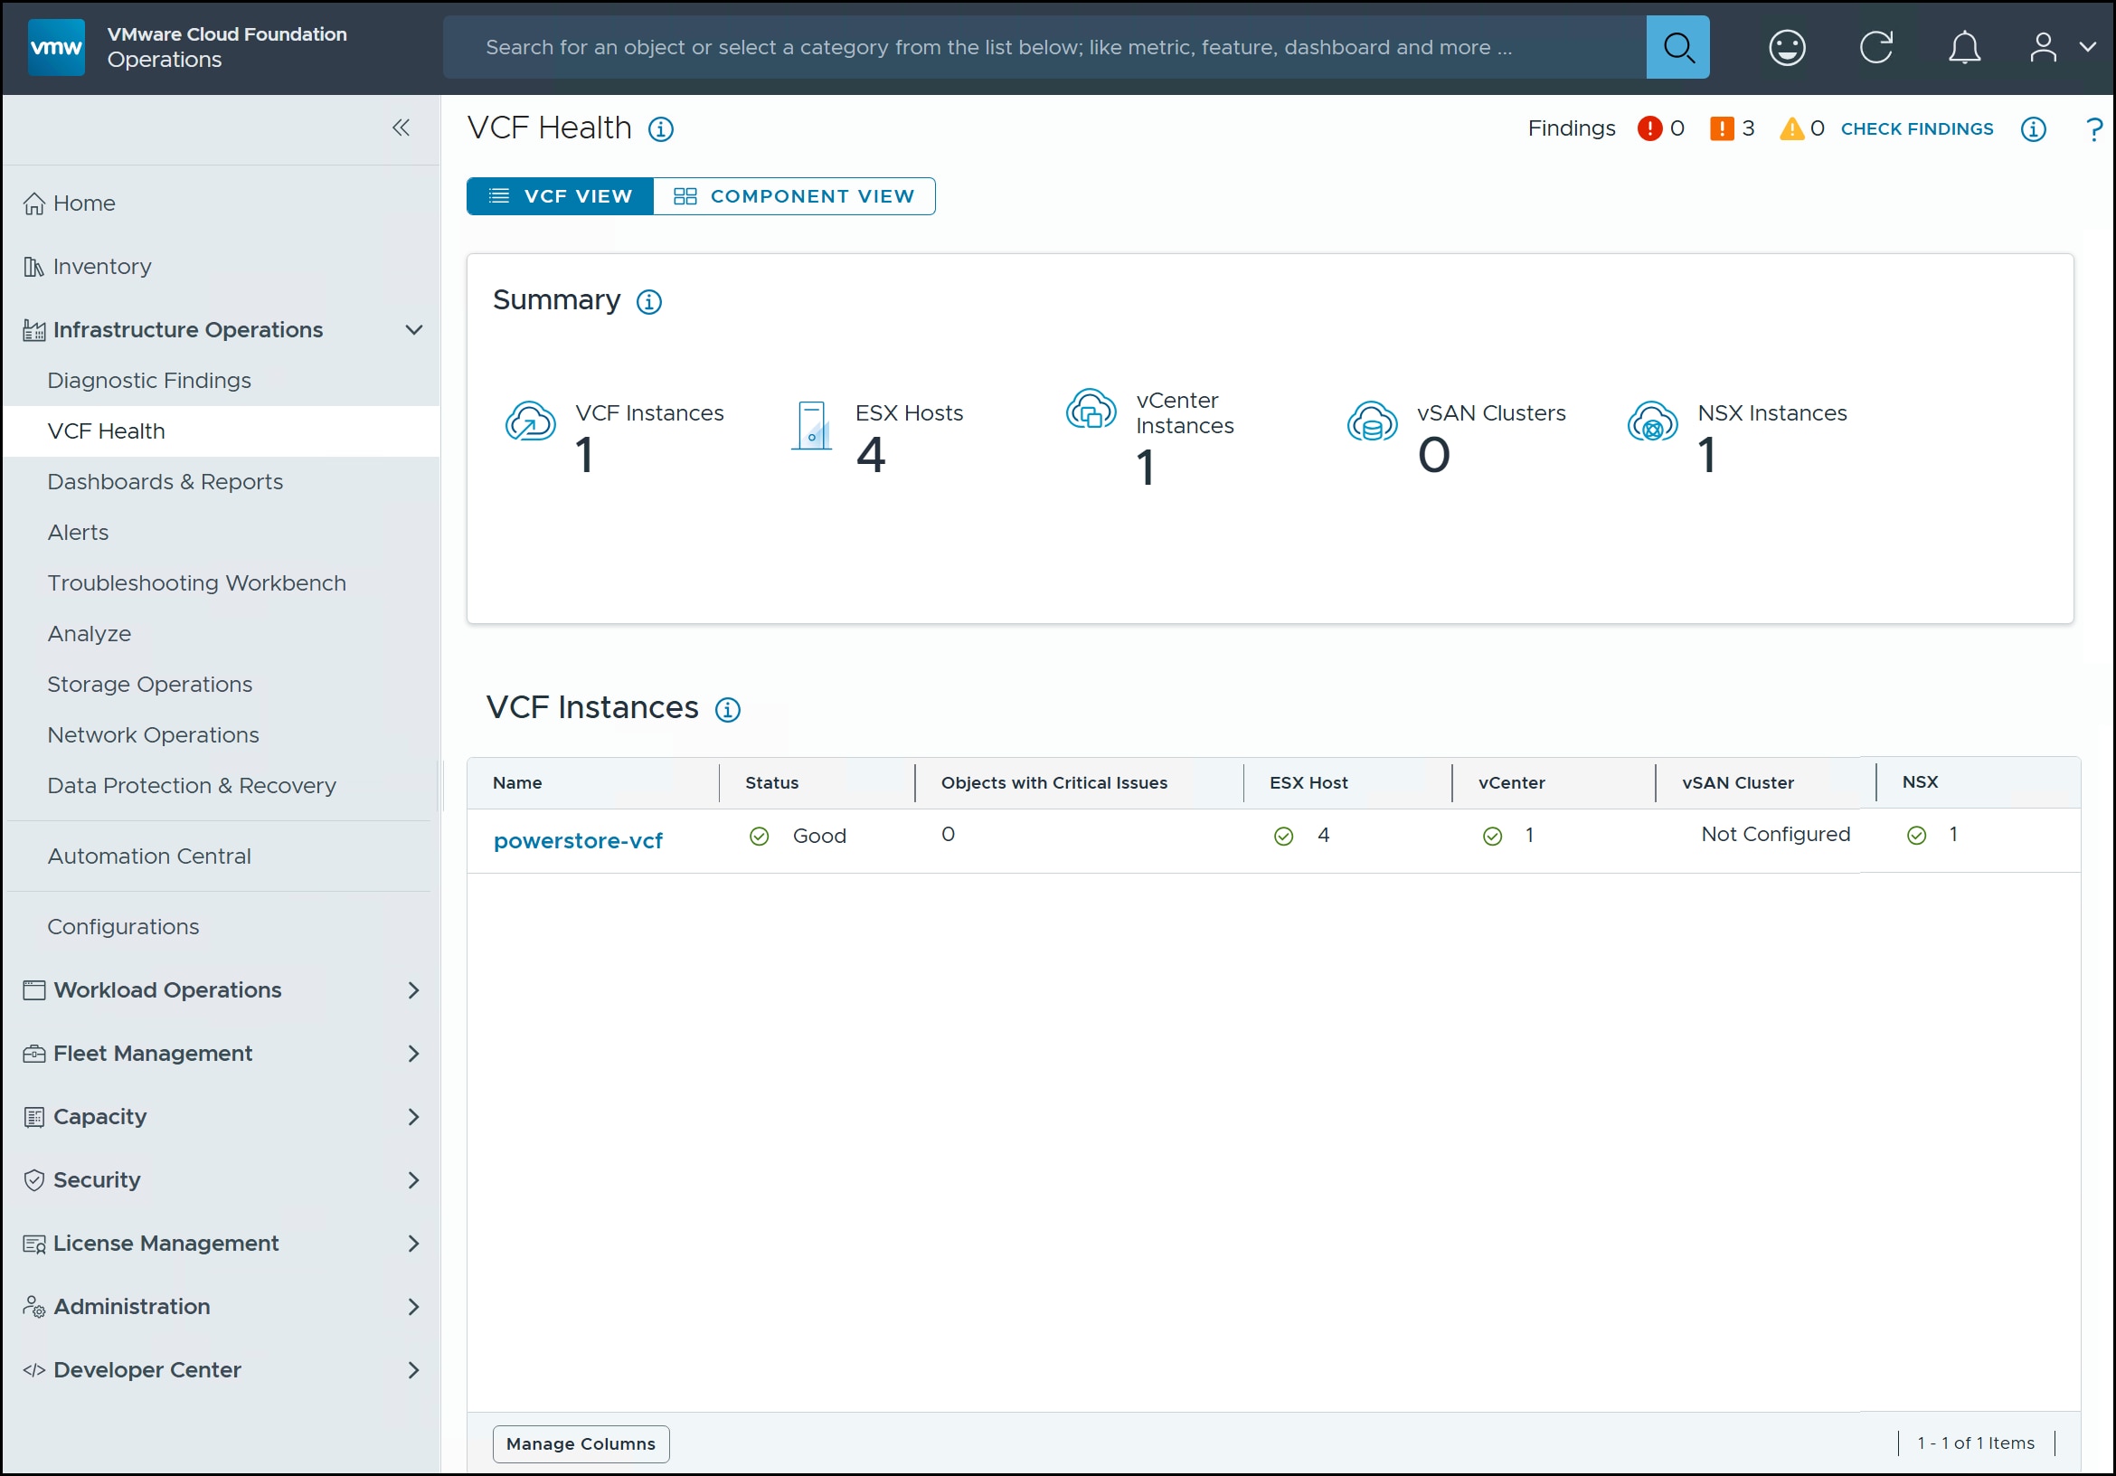Click the yellow warning findings icon
This screenshot has height=1476, width=2116.
pyautogui.click(x=1790, y=128)
